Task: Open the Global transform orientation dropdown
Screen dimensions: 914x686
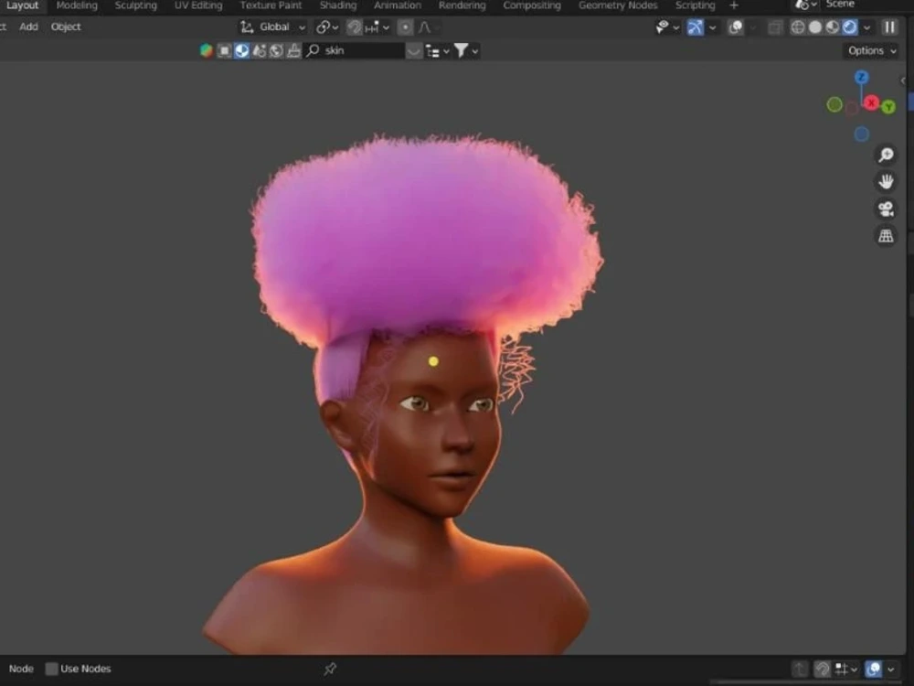Action: coord(273,27)
